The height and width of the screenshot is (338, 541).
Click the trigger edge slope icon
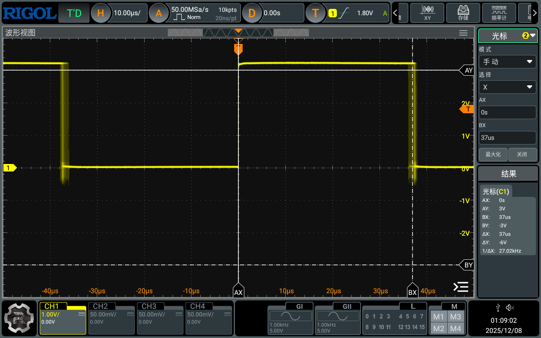(x=343, y=13)
